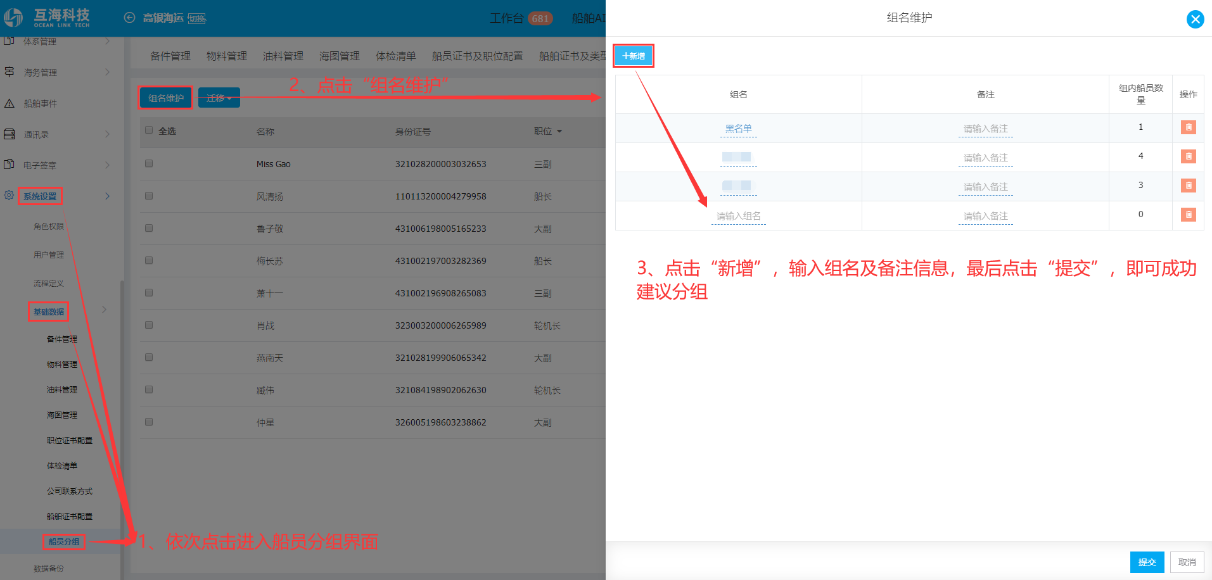
Task: Click the 船舶事件 warning icon
Action: pos(10,103)
